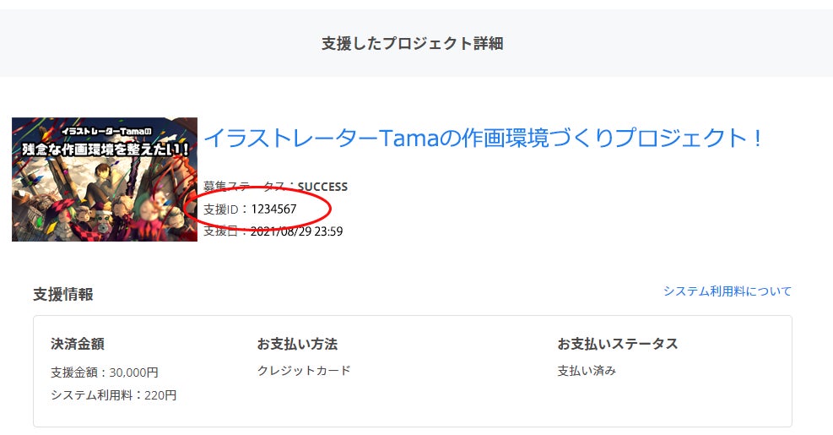
Task: Click the イラストレーターTamaの caption on the thumbnail
Action: point(105,131)
